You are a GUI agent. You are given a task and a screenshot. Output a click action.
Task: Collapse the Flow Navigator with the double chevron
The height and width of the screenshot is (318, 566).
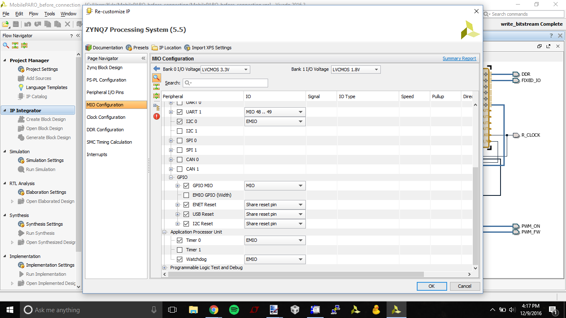click(77, 36)
